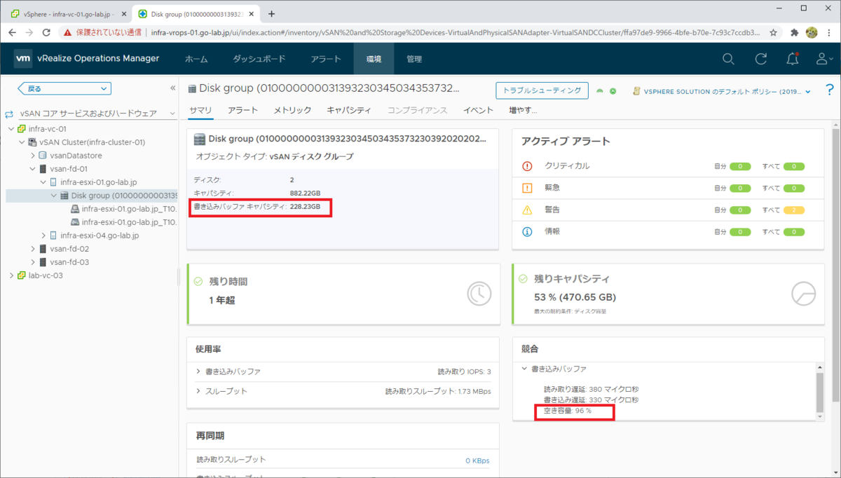Click the 0 KBps read throughput link
The height and width of the screenshot is (478, 841).
point(477,460)
